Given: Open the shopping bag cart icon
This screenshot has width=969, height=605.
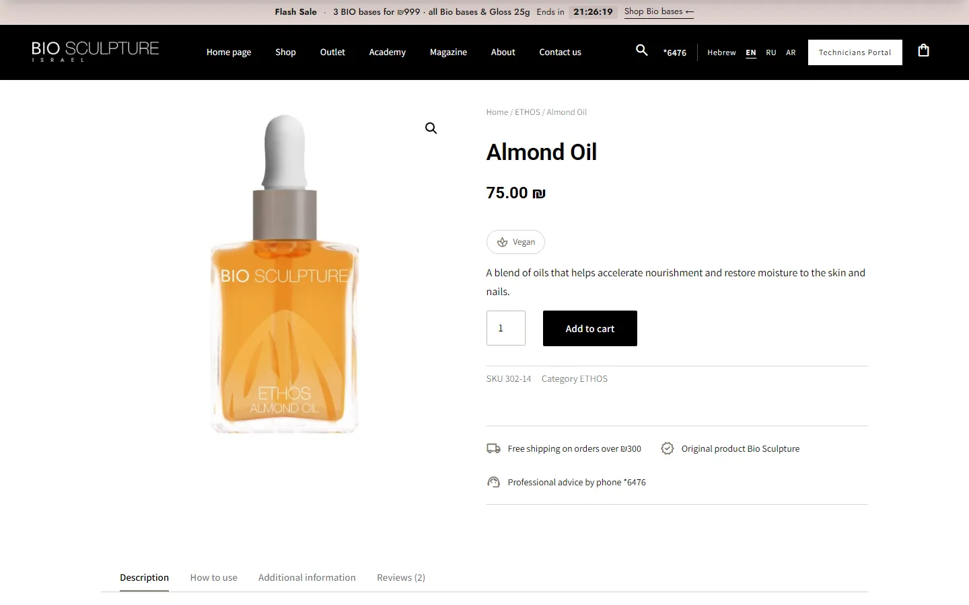Looking at the screenshot, I should 923,50.
